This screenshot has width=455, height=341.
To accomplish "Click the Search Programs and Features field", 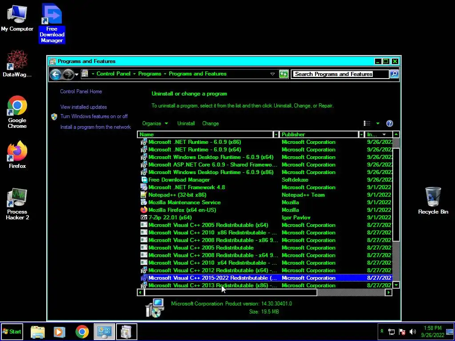I will 340,74.
